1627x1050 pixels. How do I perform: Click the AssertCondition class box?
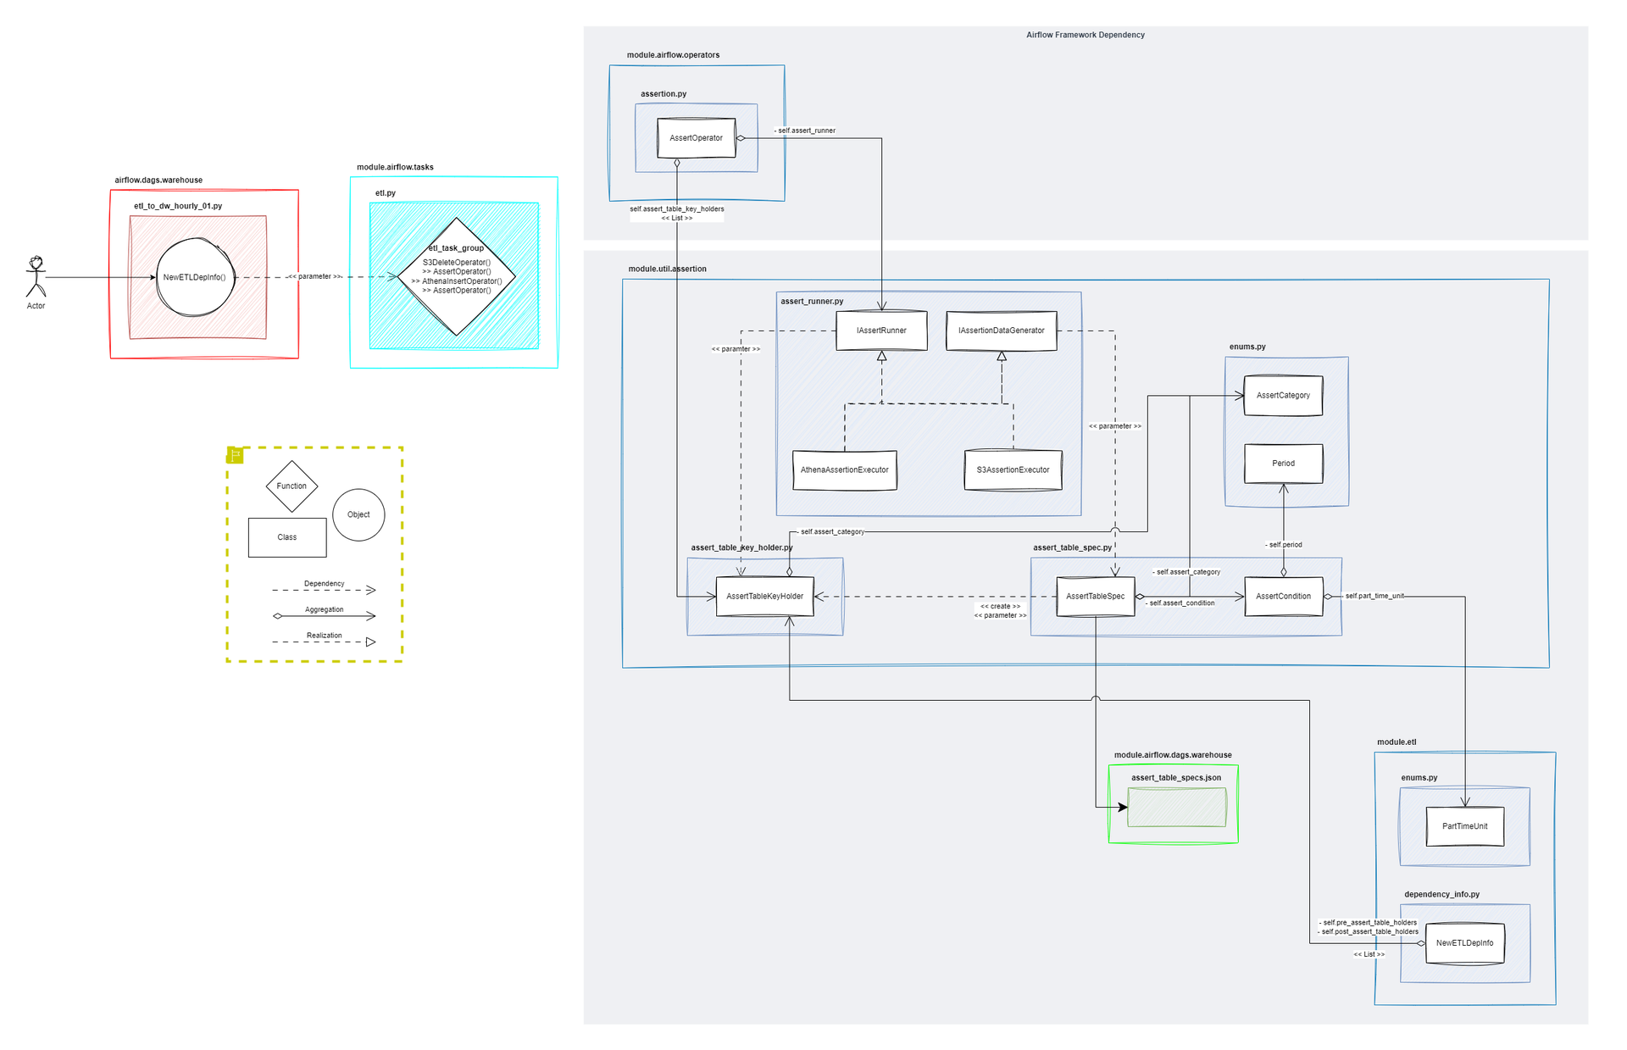pyautogui.click(x=1283, y=597)
